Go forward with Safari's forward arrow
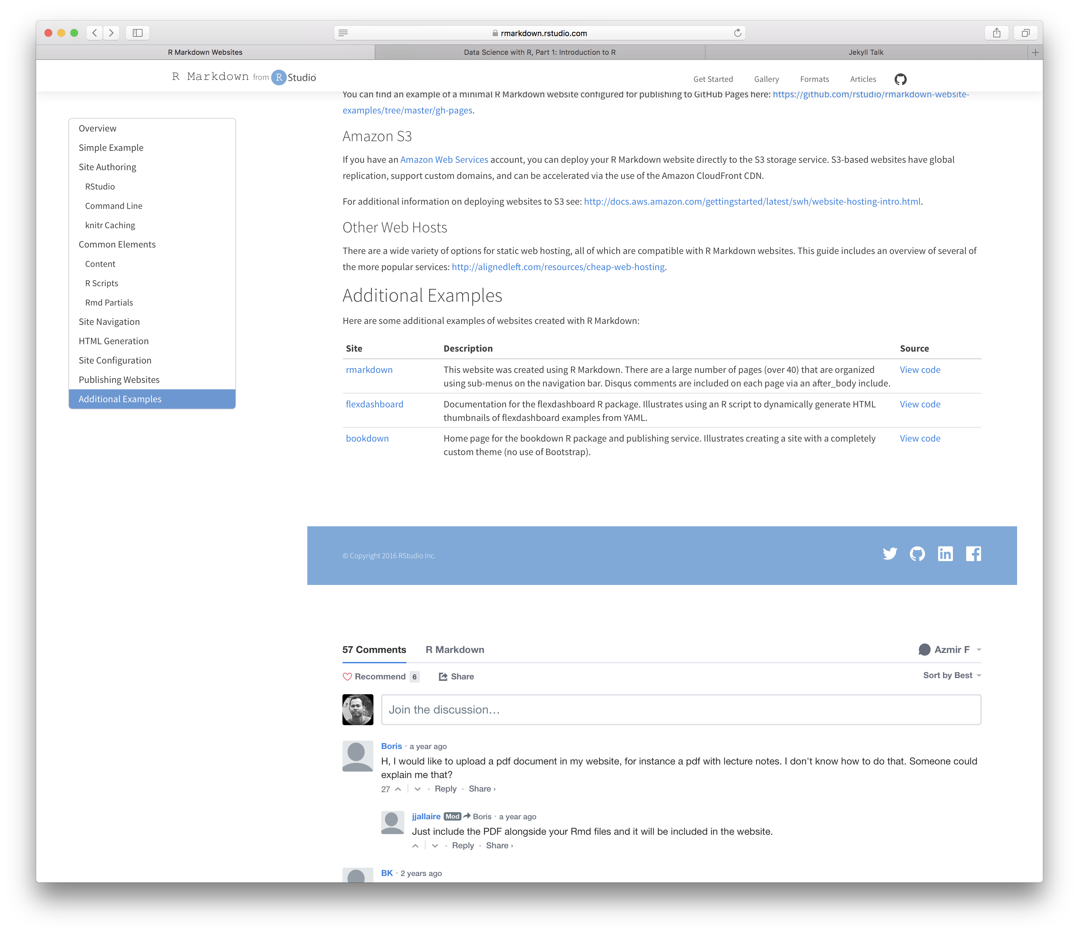The image size is (1079, 934). pyautogui.click(x=111, y=33)
